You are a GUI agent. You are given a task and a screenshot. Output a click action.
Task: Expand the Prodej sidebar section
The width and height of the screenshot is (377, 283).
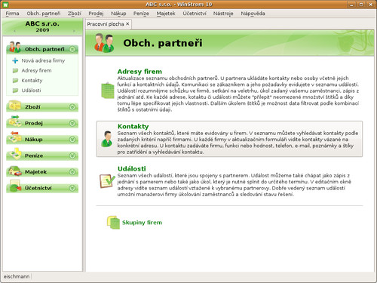click(x=72, y=123)
